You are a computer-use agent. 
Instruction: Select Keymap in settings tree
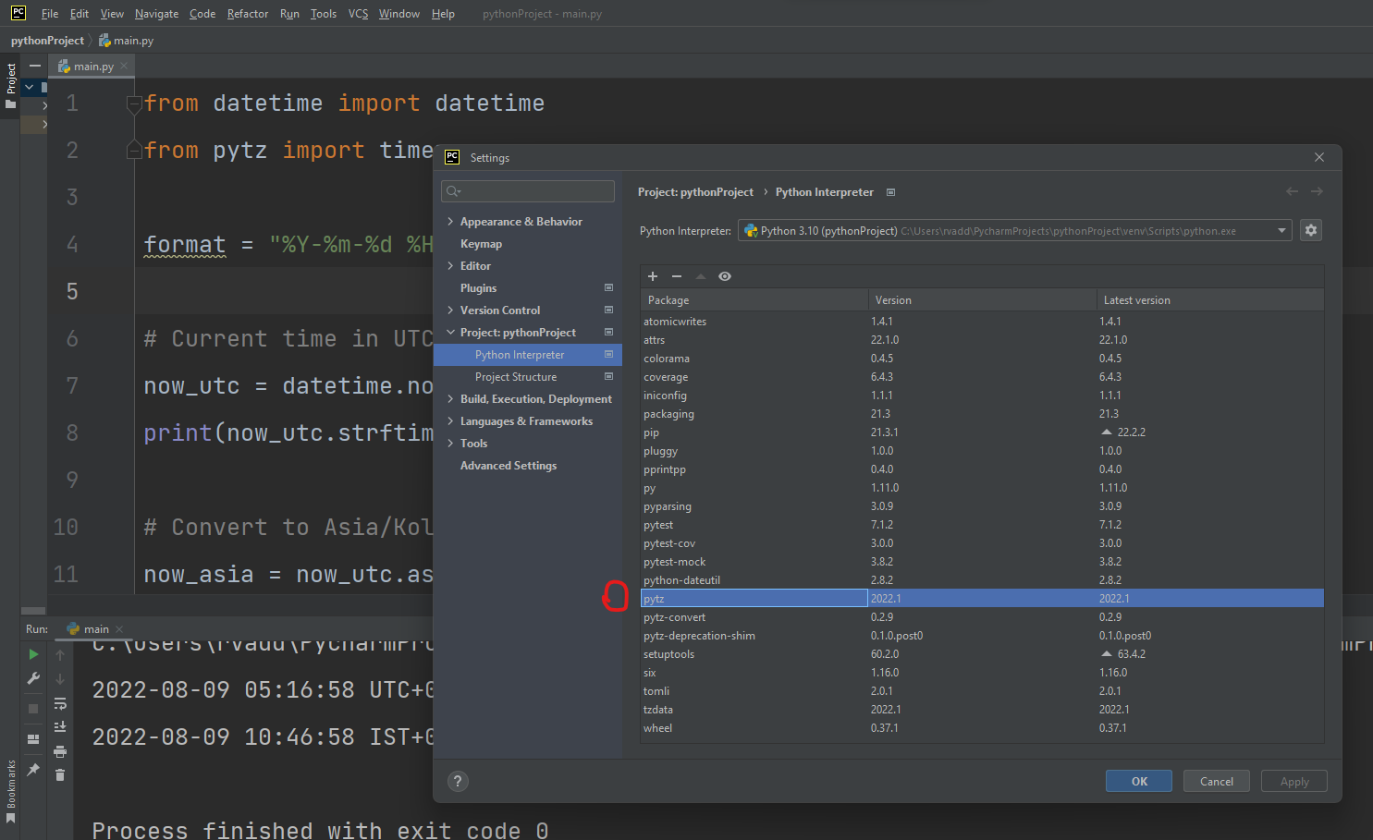point(481,244)
